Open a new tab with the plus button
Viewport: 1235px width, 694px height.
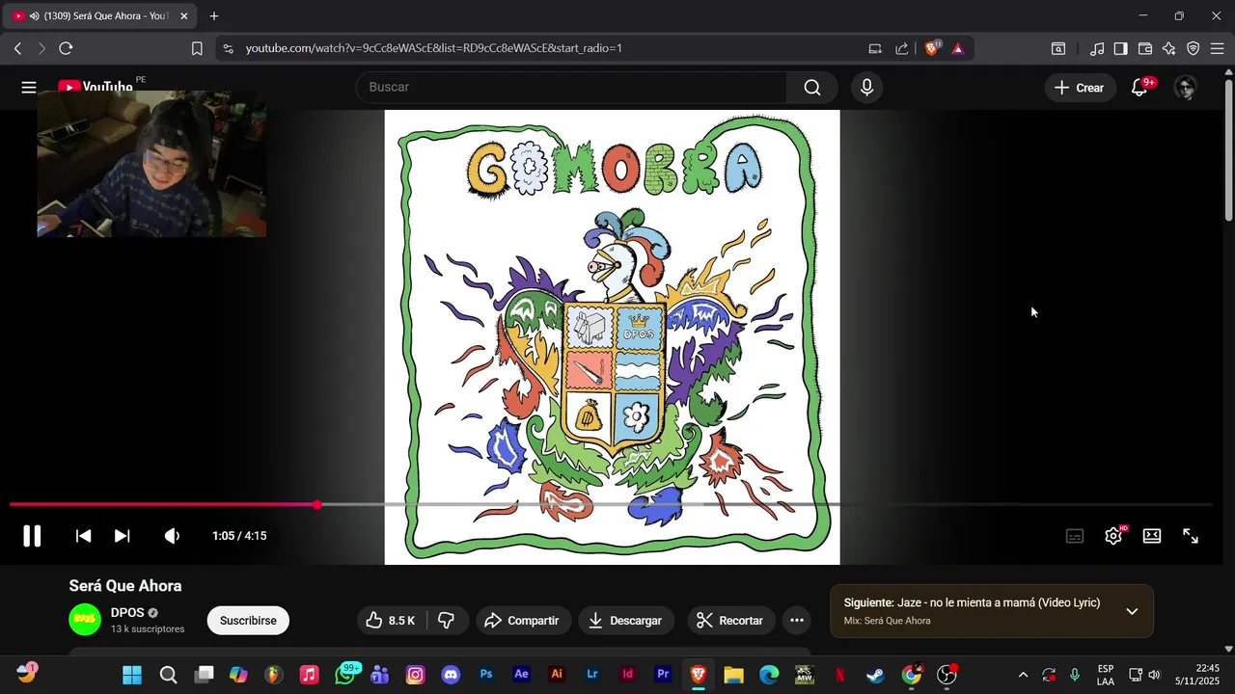coord(214,16)
